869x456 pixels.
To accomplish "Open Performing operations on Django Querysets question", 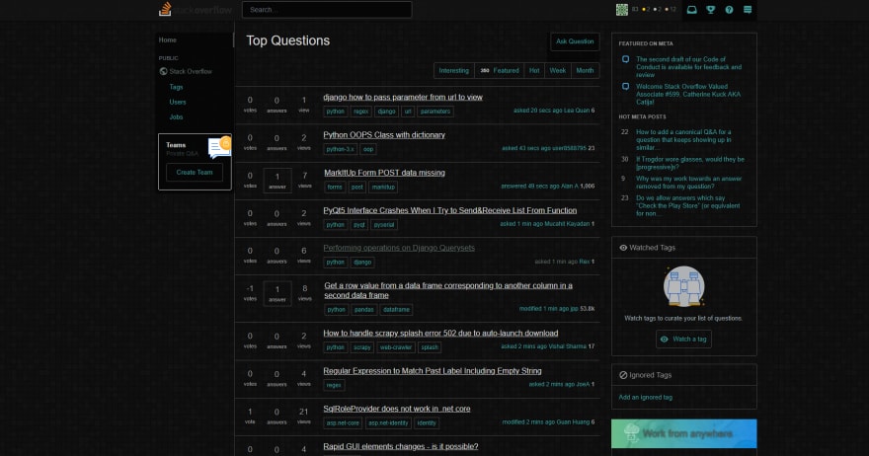I will tap(399, 248).
